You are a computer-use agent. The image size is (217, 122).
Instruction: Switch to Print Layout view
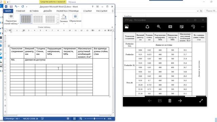74,119
